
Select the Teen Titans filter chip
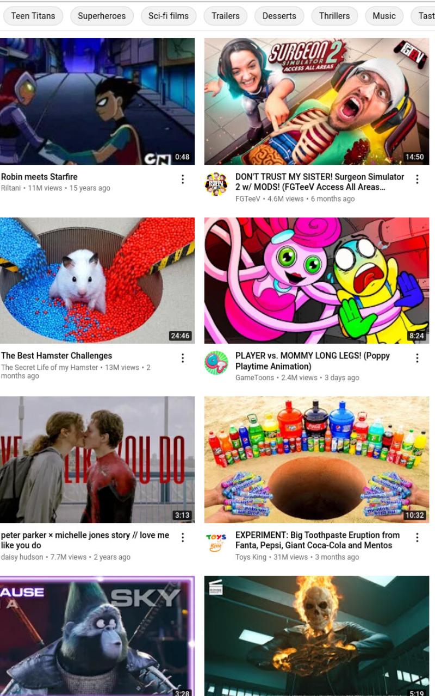[x=33, y=16]
